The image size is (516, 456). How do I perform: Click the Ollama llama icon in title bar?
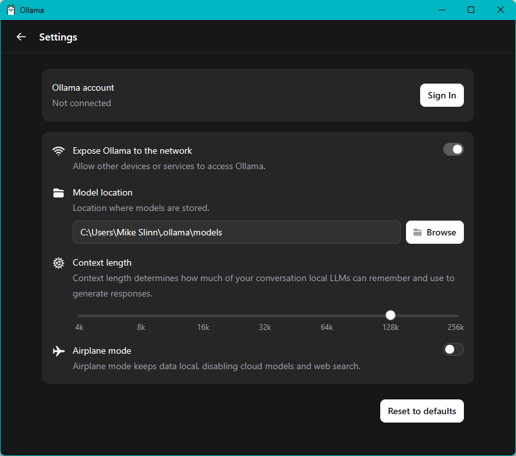coord(11,10)
